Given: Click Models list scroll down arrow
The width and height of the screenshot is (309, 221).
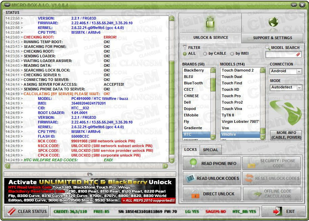Looking at the screenshot, I should 263,137.
